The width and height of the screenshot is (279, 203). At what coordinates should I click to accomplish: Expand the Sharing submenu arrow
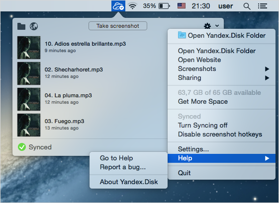(x=267, y=78)
